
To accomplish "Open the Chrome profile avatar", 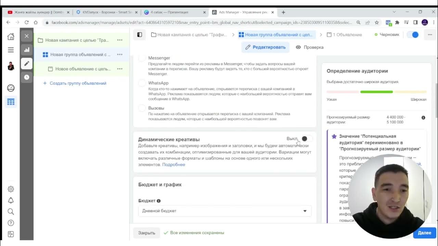I will [425, 23].
